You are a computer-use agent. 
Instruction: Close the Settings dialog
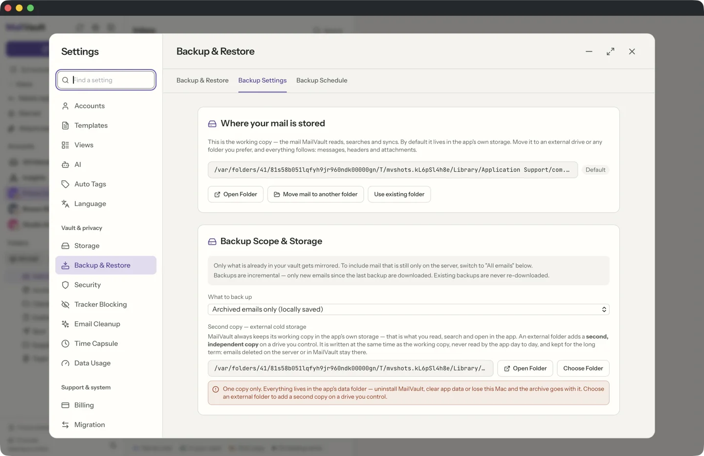[x=632, y=51]
